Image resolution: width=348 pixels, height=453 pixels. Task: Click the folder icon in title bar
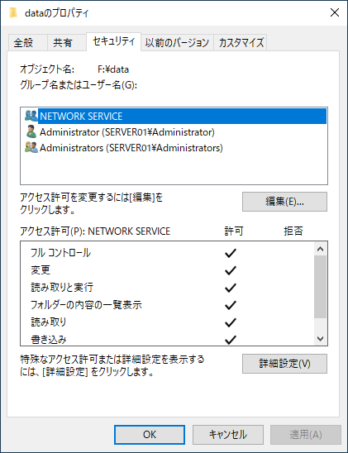13,13
